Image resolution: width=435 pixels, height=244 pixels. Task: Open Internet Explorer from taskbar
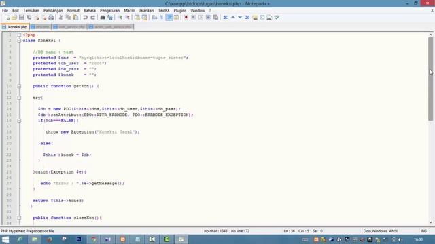coord(20,239)
